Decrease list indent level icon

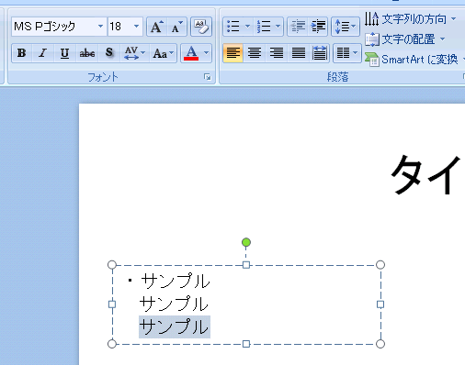point(298,27)
